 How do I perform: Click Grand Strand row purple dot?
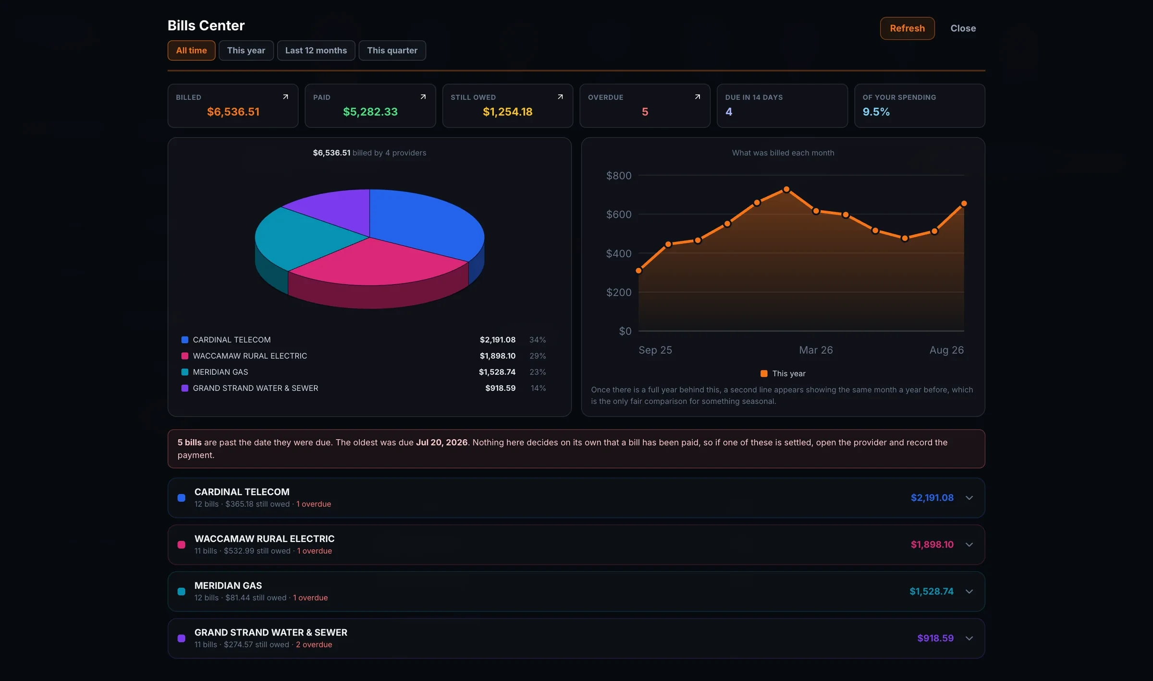[x=181, y=638]
